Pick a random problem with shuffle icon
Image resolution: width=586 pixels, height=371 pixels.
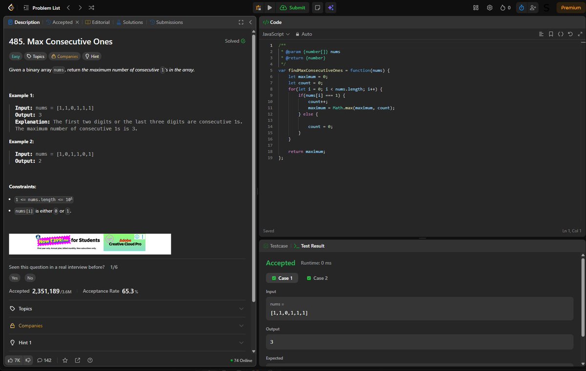(x=92, y=8)
